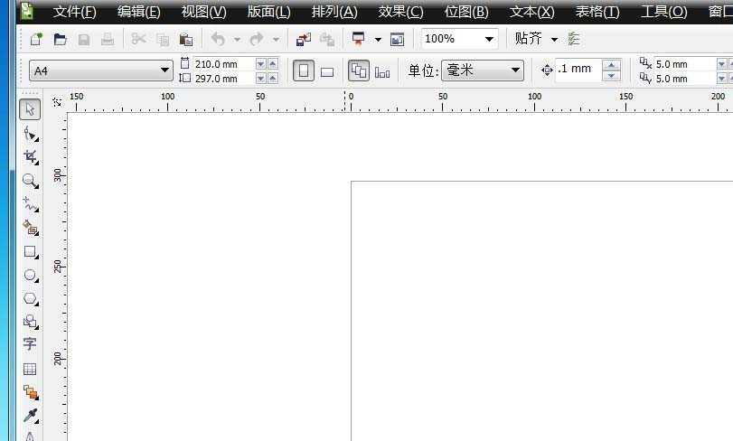Select the Pick (arrow) tool

coord(30,109)
